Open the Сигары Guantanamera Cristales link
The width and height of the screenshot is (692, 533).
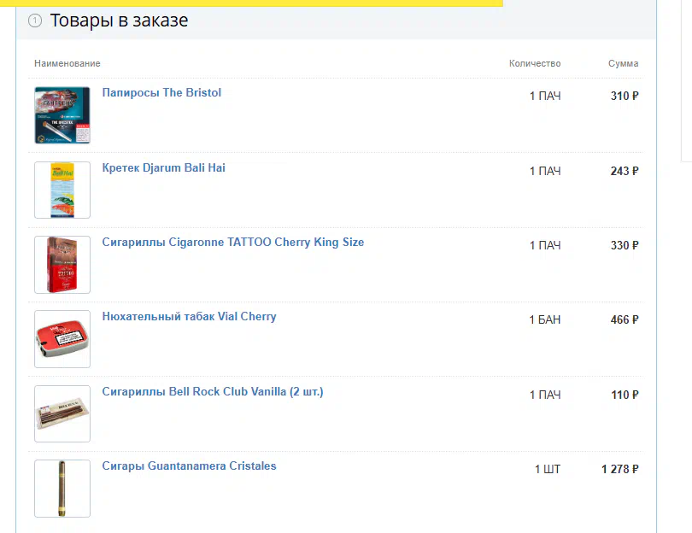click(190, 466)
